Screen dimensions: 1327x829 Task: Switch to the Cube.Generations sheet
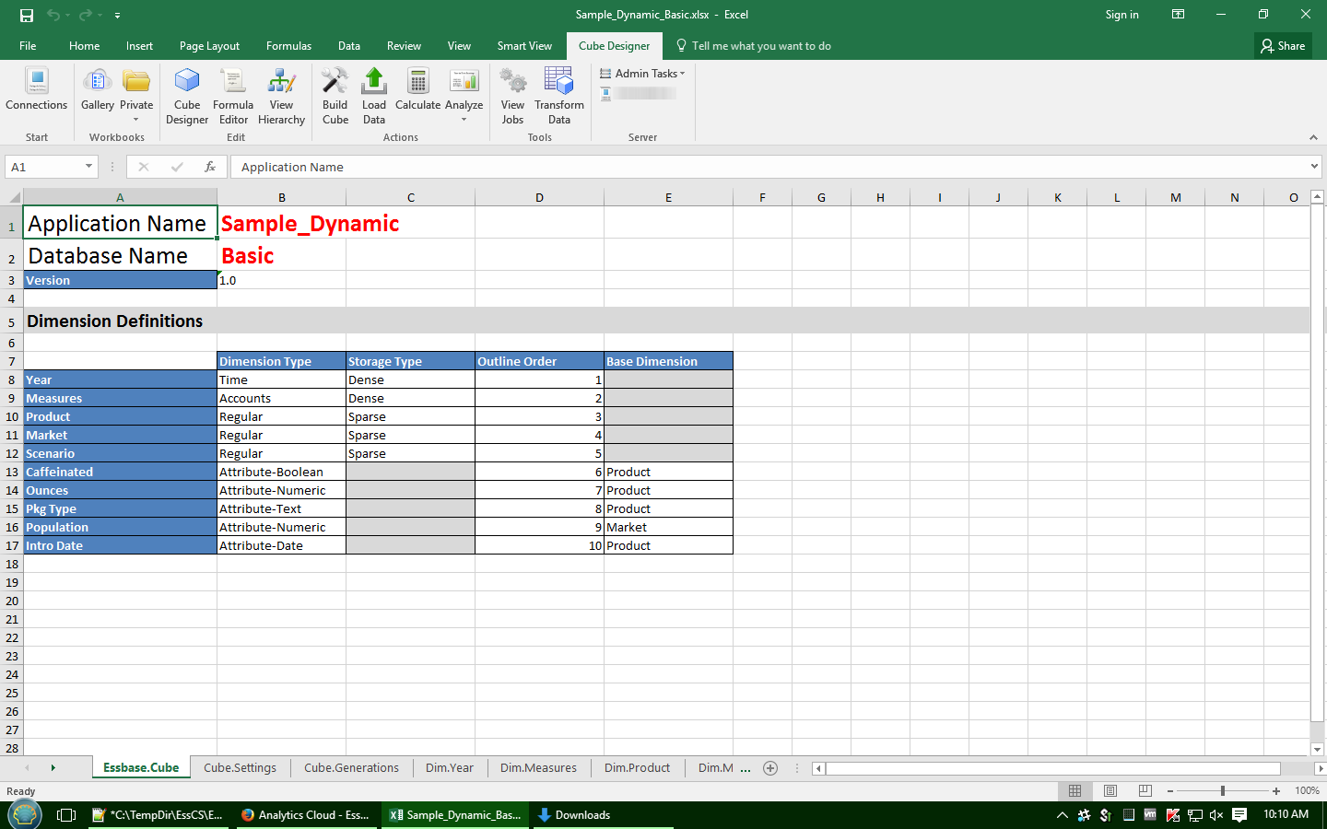click(x=352, y=768)
